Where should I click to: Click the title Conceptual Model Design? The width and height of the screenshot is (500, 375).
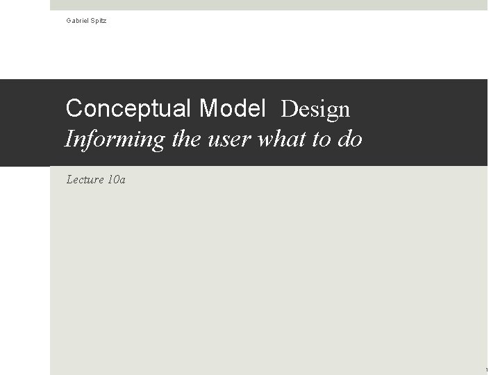208,109
